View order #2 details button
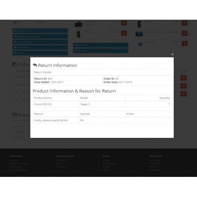 click(x=184, y=94)
